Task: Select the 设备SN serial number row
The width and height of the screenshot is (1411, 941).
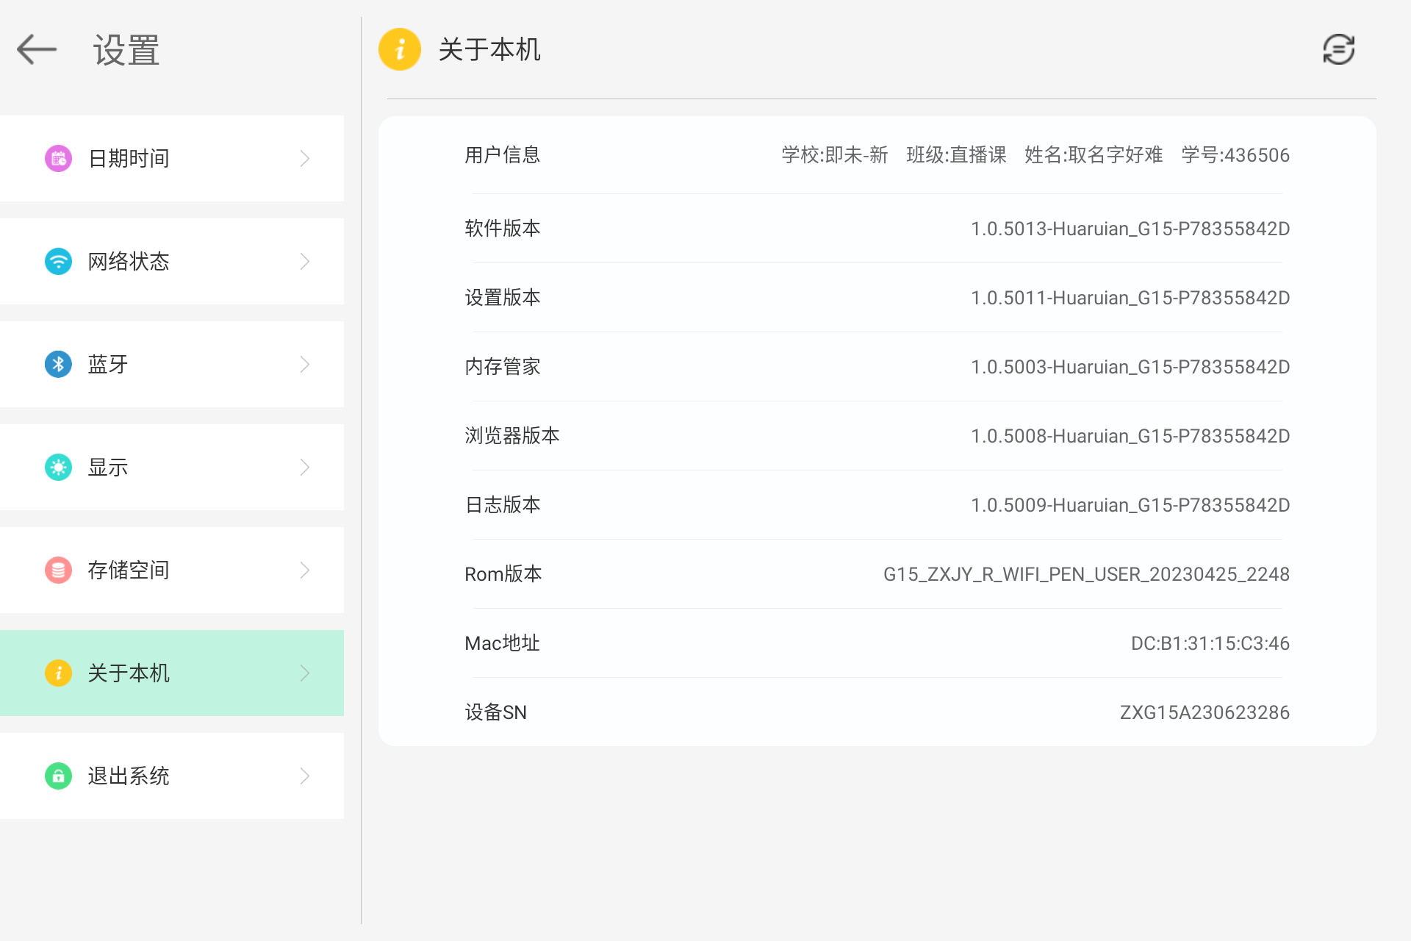Action: point(875,712)
